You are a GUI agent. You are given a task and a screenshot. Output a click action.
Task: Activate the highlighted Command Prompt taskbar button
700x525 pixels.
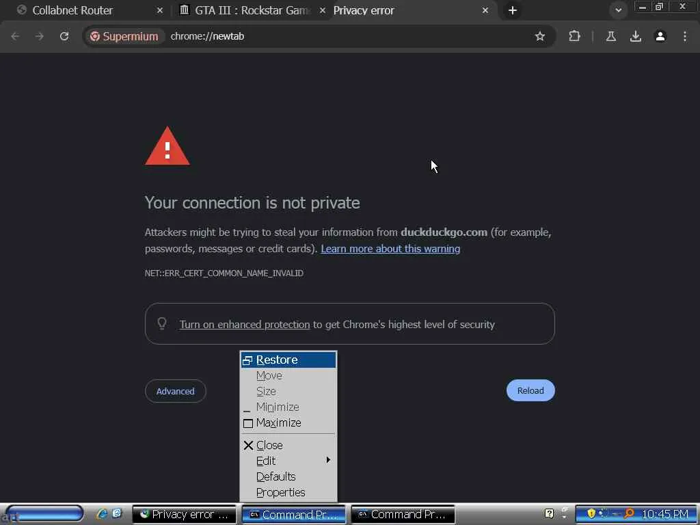point(294,514)
